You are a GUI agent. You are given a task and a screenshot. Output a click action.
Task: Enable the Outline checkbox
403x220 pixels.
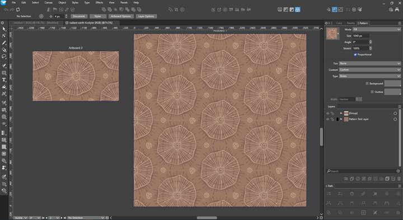372,92
